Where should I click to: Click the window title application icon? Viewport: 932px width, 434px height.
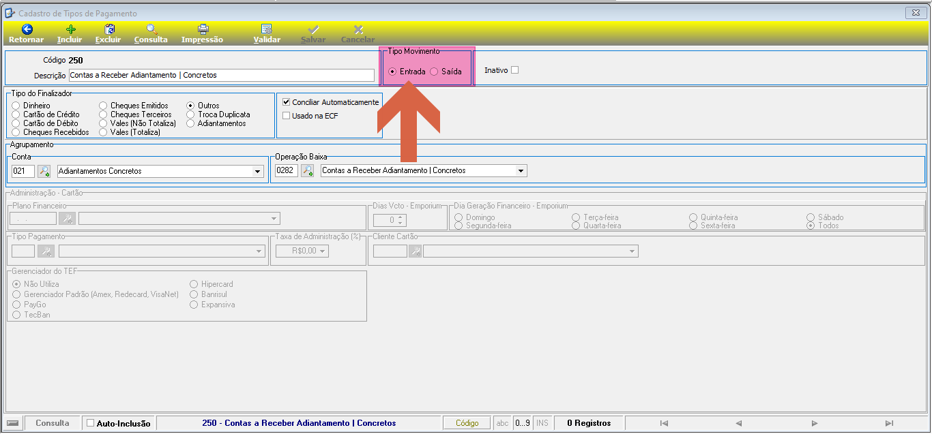(x=10, y=13)
